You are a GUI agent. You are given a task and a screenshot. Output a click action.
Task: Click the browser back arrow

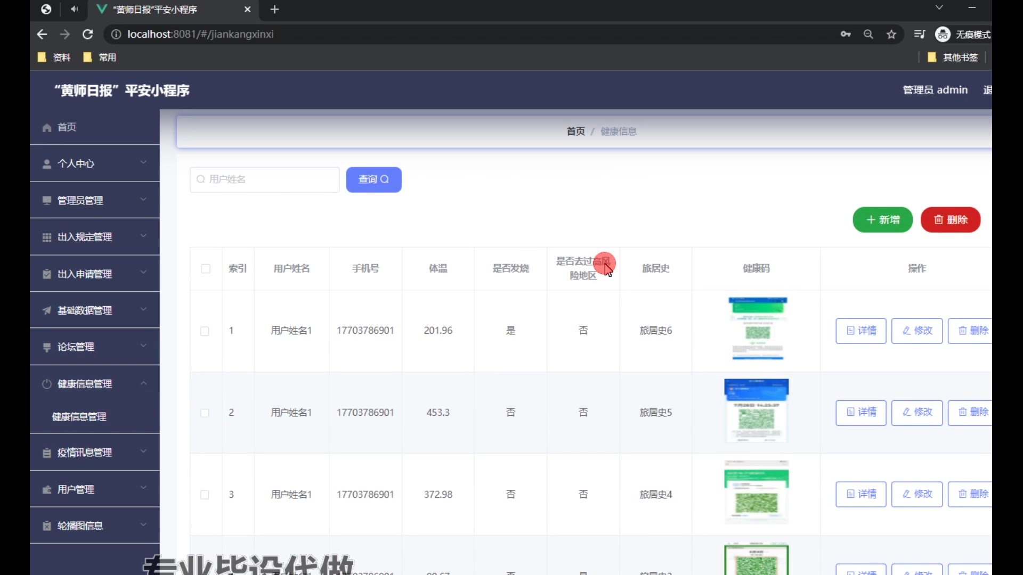[x=42, y=35]
